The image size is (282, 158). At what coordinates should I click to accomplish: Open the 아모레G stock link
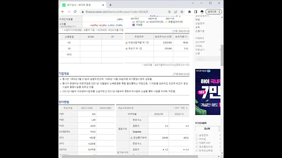200,38
